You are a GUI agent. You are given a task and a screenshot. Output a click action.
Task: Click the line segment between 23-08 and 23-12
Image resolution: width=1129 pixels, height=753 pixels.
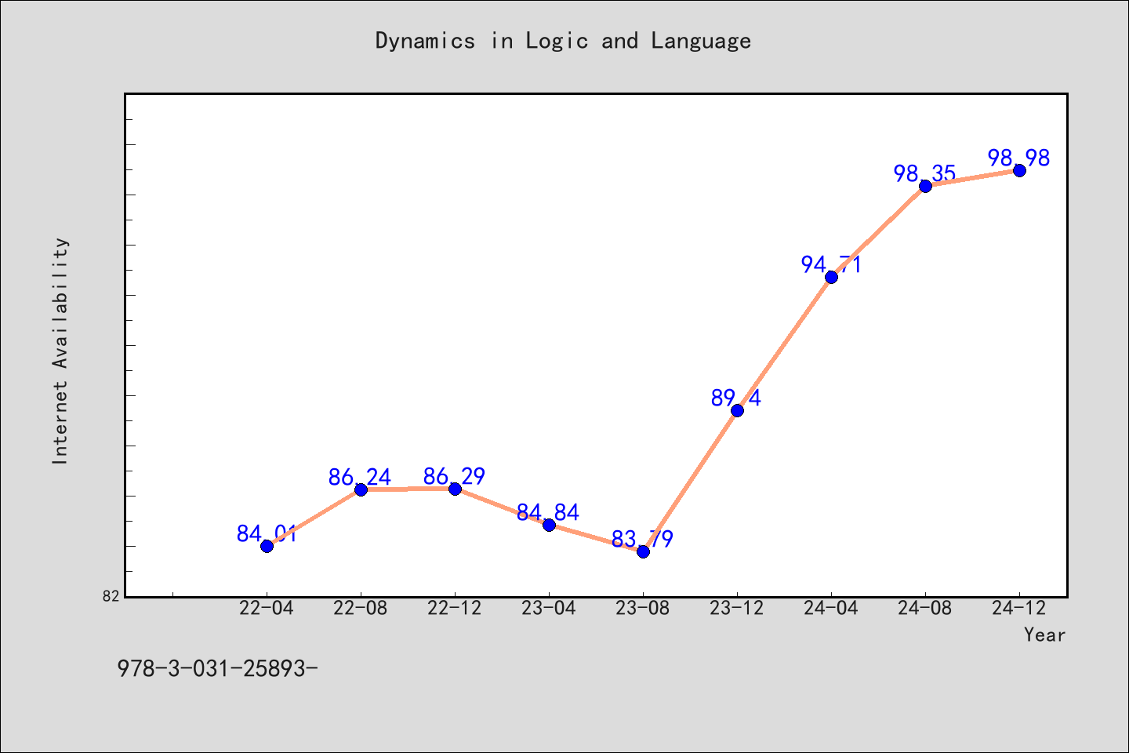(x=690, y=481)
